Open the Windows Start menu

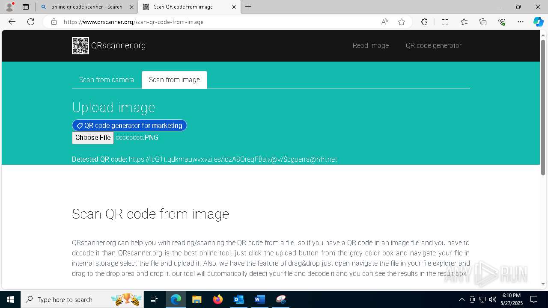10,299
